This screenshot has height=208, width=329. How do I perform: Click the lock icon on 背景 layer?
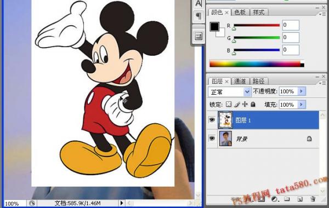click(x=309, y=138)
